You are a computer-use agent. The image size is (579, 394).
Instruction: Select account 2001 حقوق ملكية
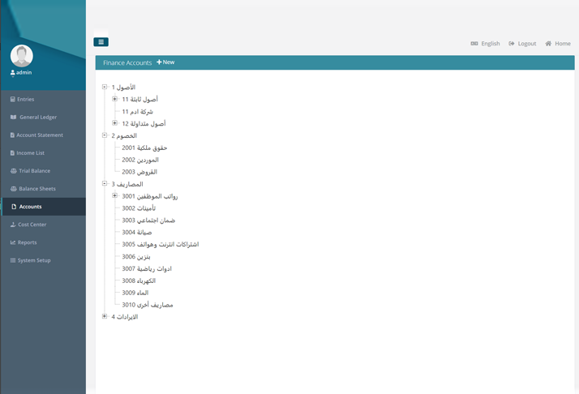(144, 148)
